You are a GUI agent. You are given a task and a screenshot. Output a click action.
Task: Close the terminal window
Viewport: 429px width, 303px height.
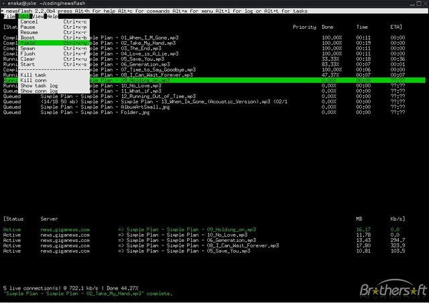(x=426, y=3)
